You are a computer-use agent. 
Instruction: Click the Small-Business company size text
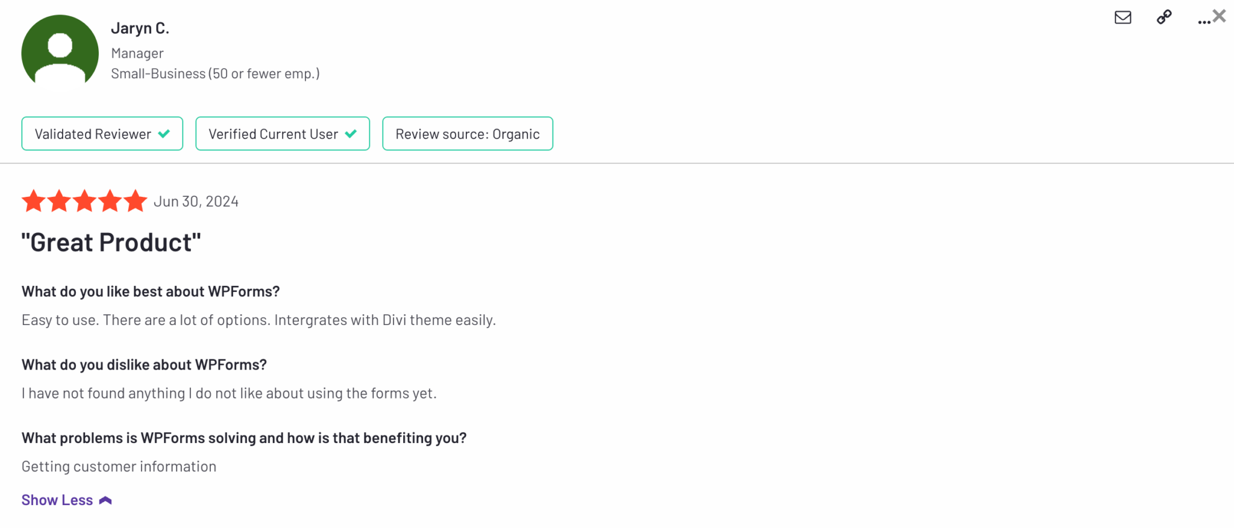click(x=216, y=73)
